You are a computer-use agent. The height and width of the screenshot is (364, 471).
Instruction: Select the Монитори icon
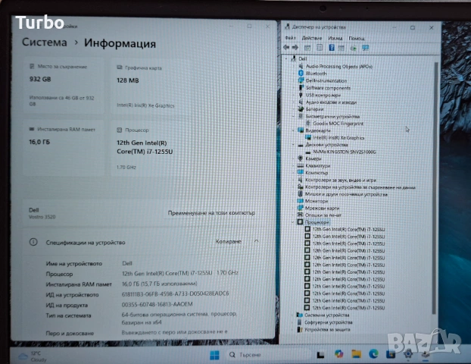301,201
